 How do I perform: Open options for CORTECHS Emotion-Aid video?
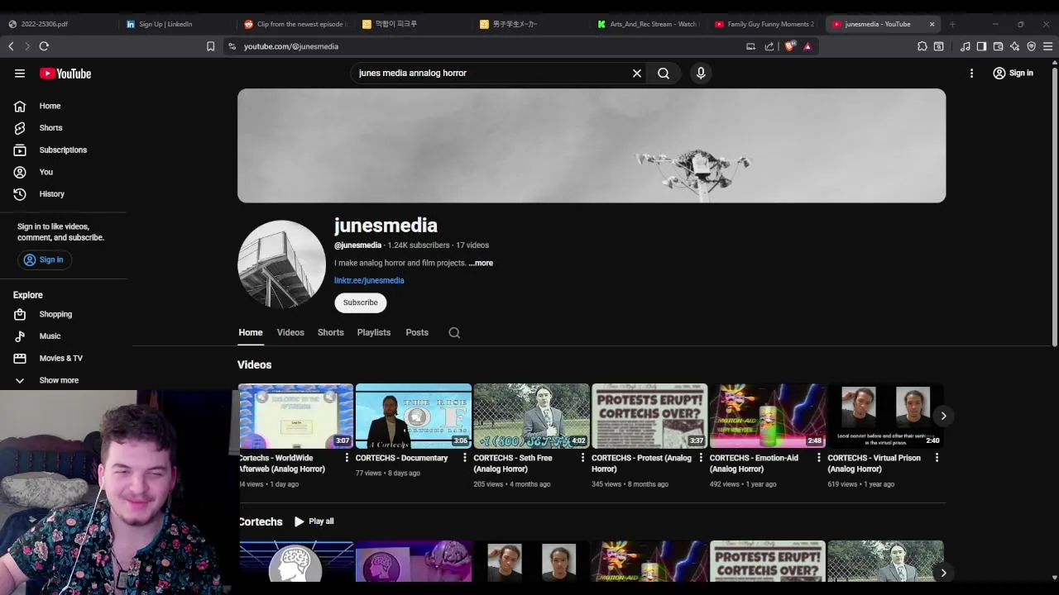818,458
